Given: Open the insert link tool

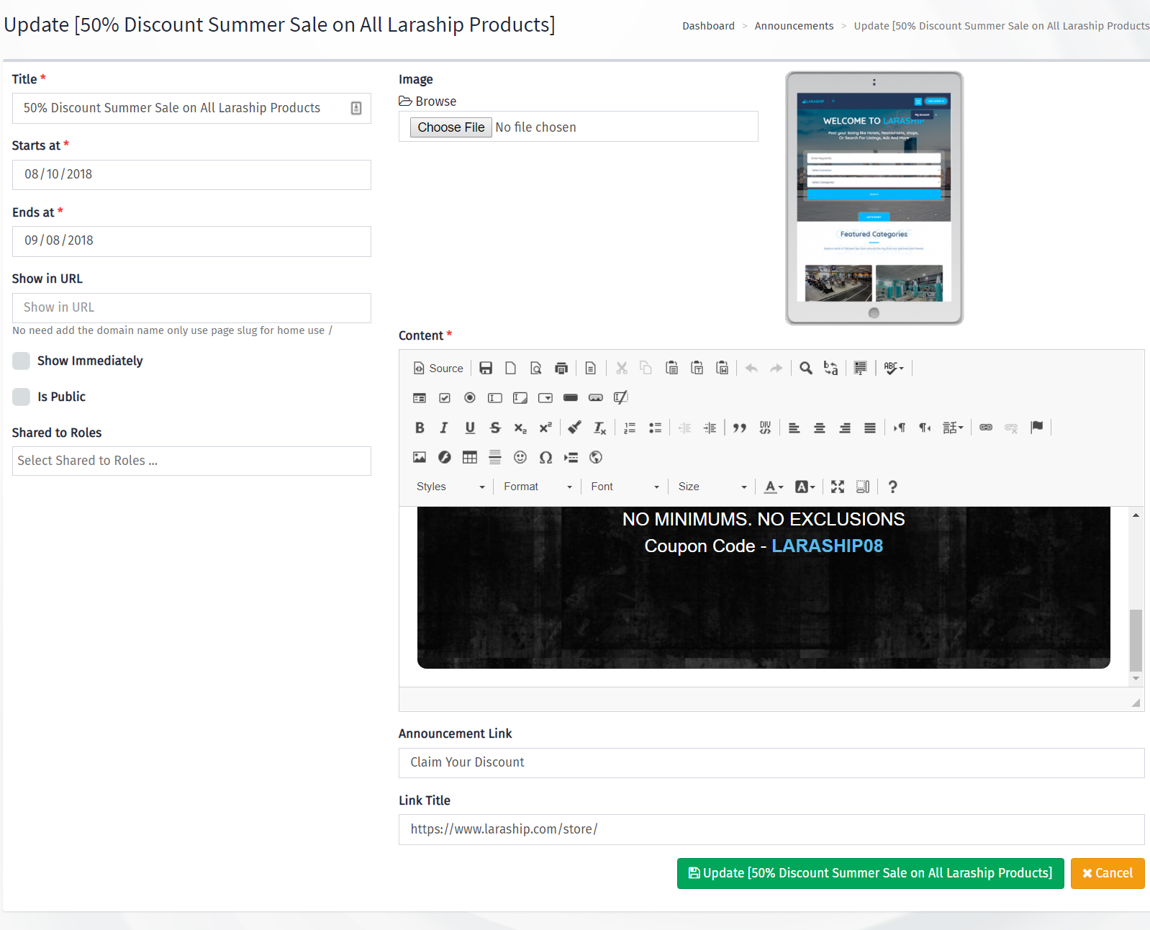Looking at the screenshot, I should 986,428.
